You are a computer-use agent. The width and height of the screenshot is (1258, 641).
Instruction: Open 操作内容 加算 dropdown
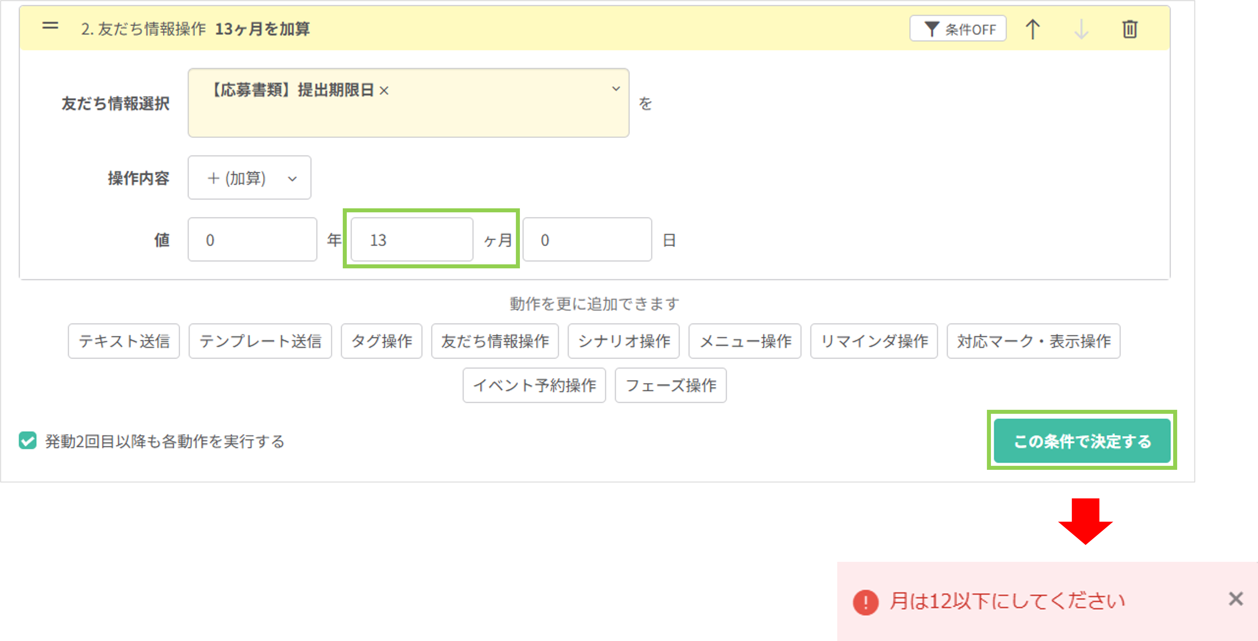[249, 178]
